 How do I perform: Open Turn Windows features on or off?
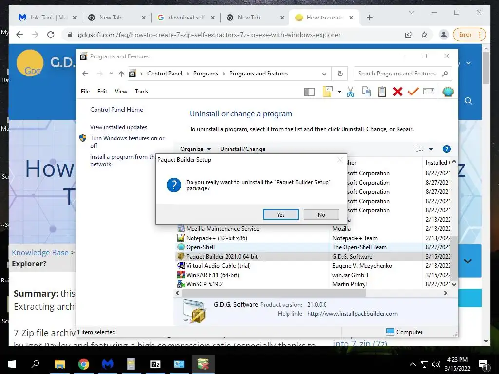point(127,142)
